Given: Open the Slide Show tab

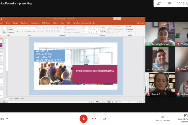Looking at the screenshot, I should click(x=46, y=23).
